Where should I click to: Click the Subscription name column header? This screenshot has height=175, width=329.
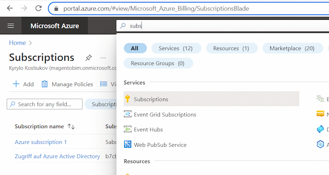[x=39, y=126]
